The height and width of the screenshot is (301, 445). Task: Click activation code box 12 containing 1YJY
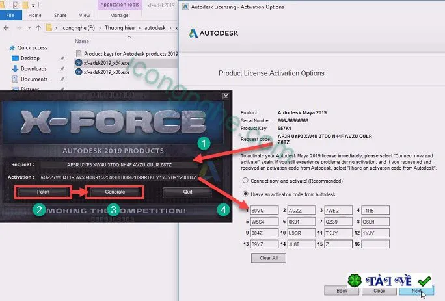pyautogui.click(x=375, y=233)
